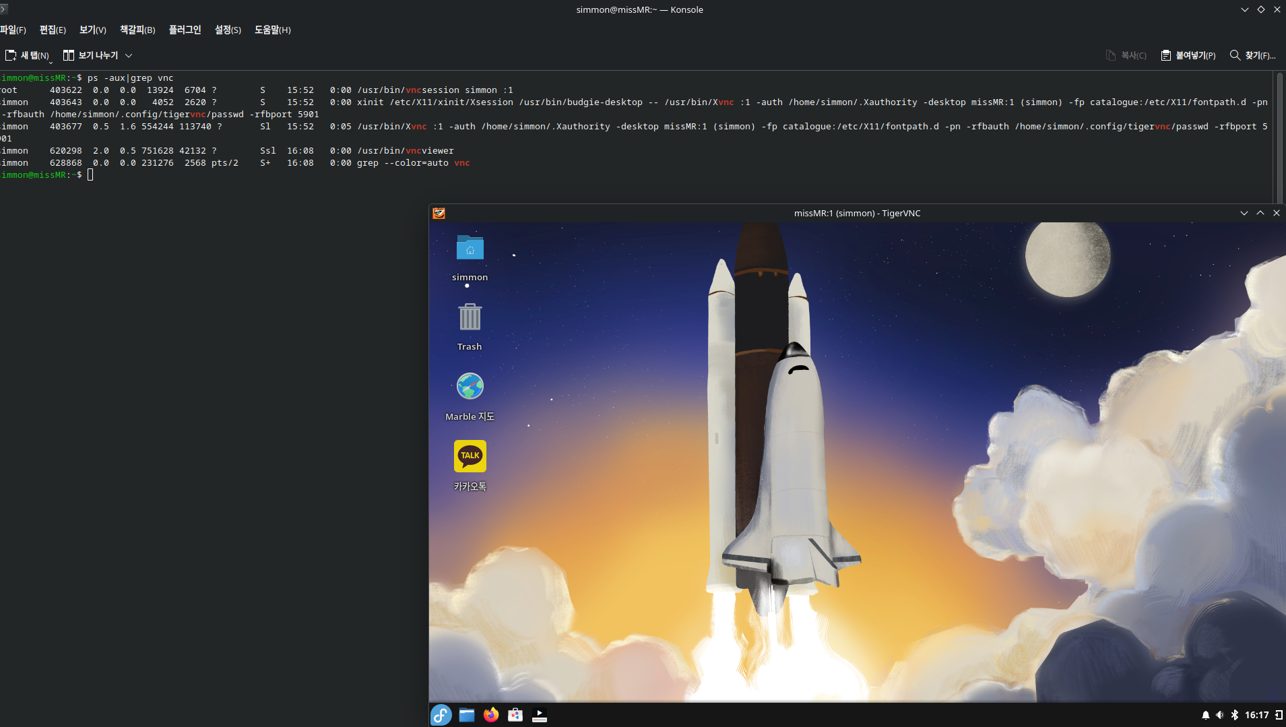Open notifications via the bell icon
This screenshot has height=727, width=1286.
tap(1205, 715)
